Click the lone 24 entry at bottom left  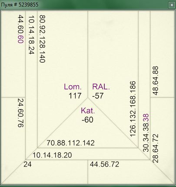(27, 164)
